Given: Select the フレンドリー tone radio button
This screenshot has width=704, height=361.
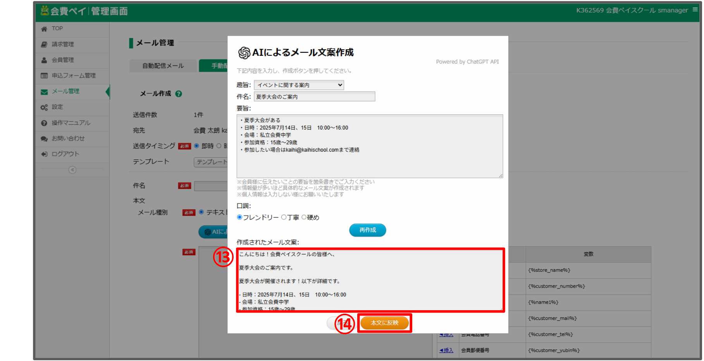Looking at the screenshot, I should [x=240, y=217].
